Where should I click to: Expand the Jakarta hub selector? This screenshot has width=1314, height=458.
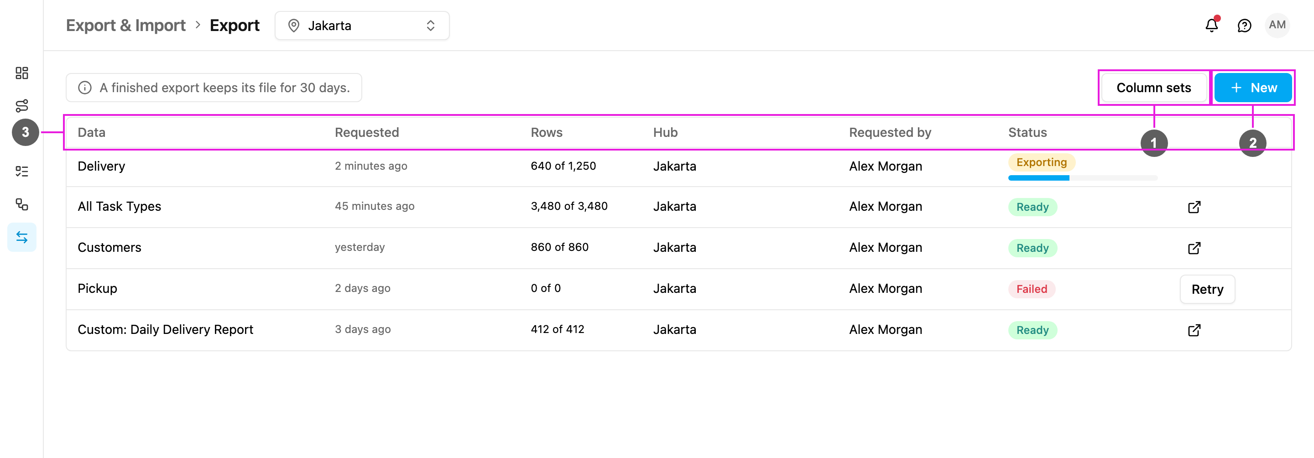click(x=362, y=26)
